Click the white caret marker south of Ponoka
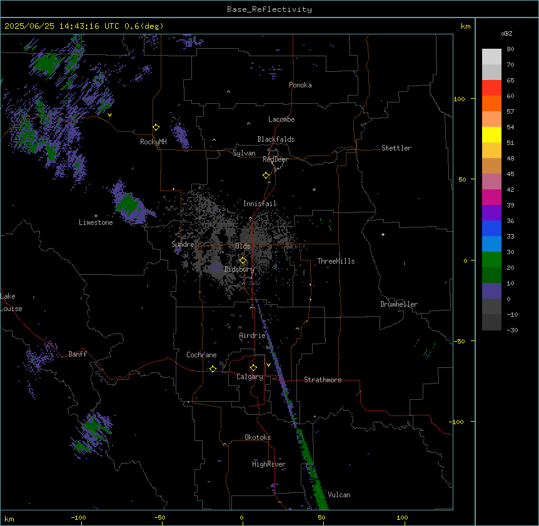539x526 pixels. tap(228, 92)
